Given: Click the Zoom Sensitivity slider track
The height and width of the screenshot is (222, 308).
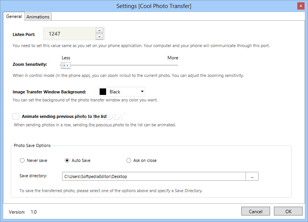Looking at the screenshot, I should pos(119,65).
